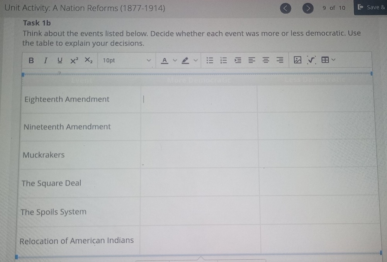Image resolution: width=387 pixels, height=262 pixels.
Task: Toggle underline text formatting
Action: coord(59,60)
